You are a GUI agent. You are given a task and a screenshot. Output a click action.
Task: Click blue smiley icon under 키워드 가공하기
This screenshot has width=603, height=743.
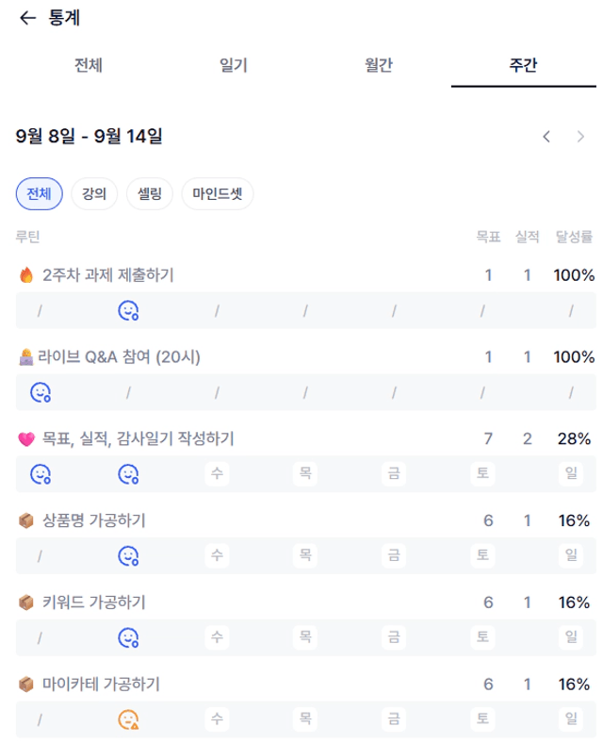point(128,638)
